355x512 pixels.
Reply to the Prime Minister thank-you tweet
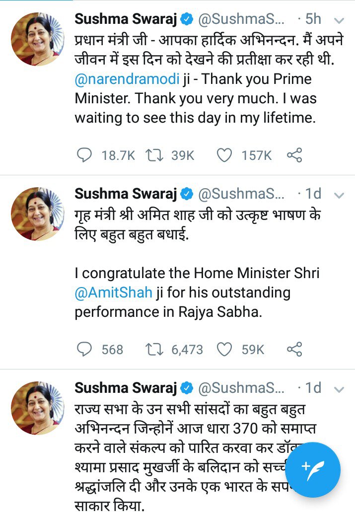(84, 155)
